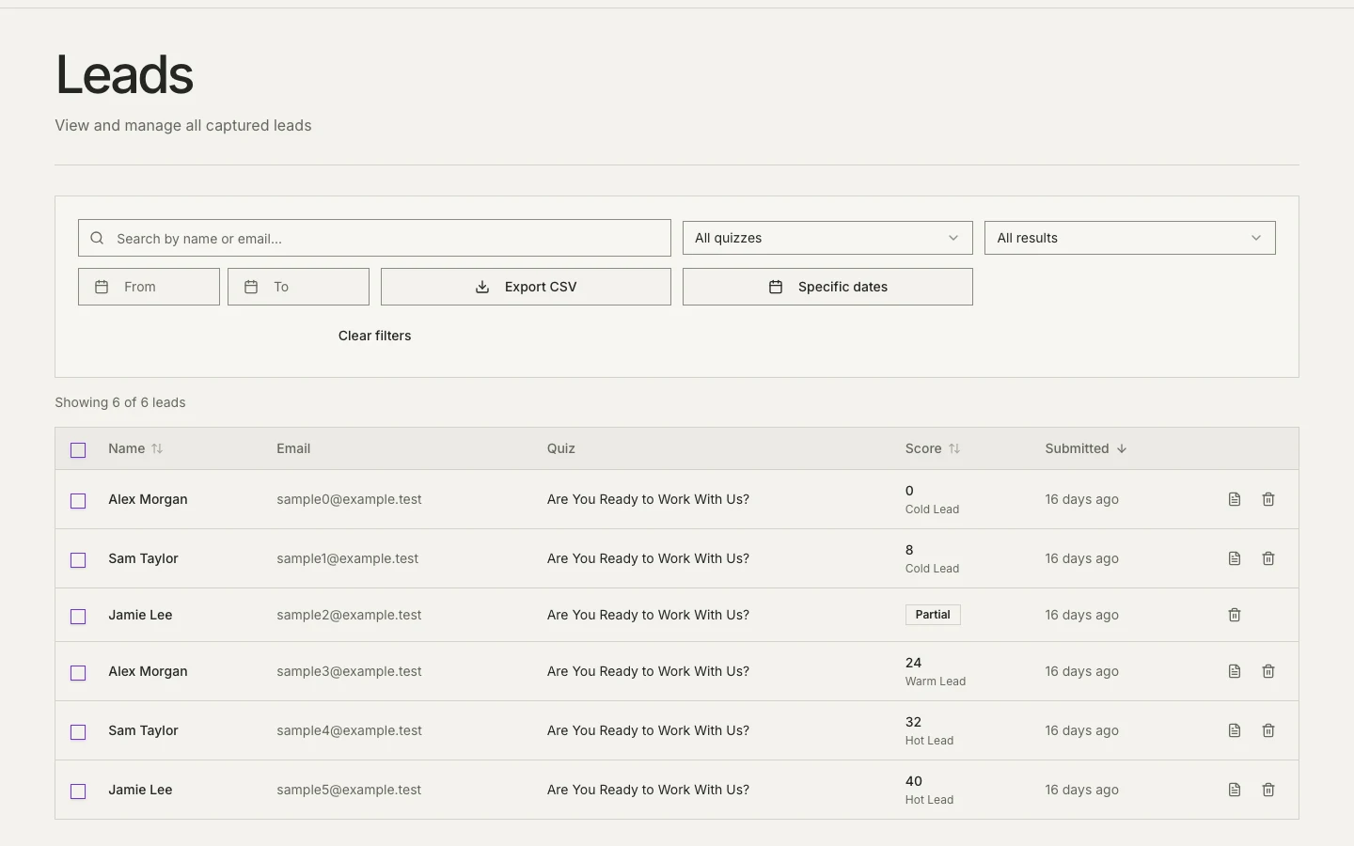Click 'Showing 6 of 6 leads' text

coord(120,402)
